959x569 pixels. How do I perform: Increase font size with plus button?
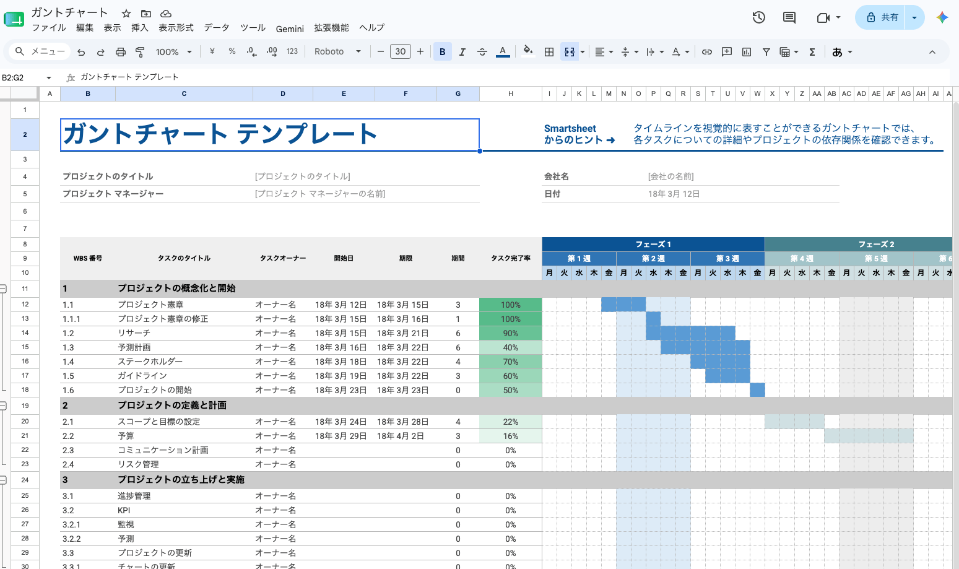pyautogui.click(x=420, y=51)
